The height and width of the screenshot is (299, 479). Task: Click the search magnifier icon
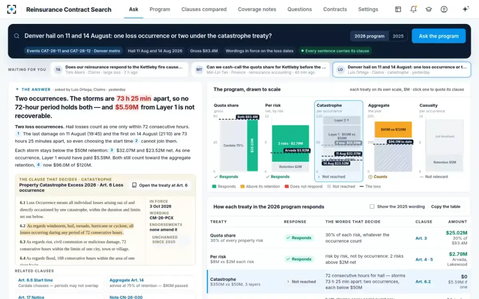[x=17, y=36]
